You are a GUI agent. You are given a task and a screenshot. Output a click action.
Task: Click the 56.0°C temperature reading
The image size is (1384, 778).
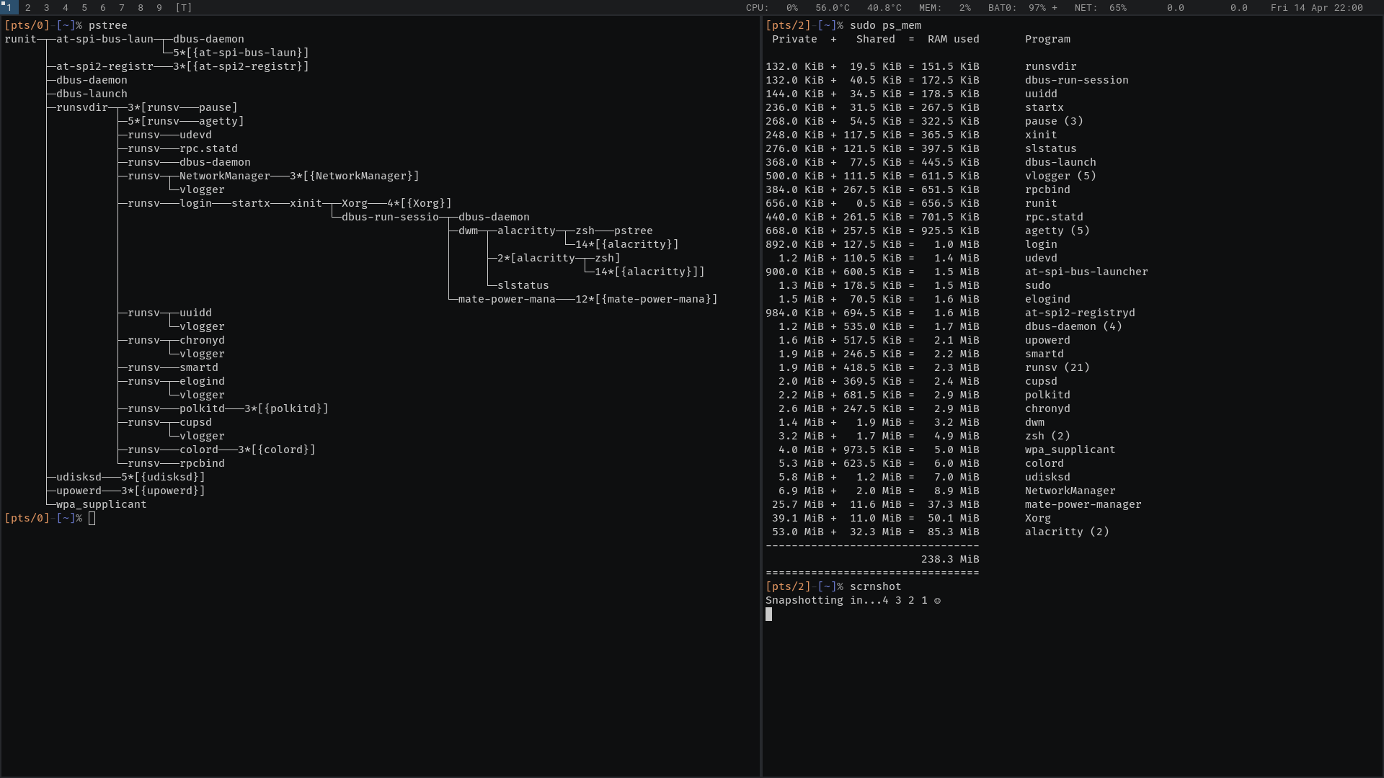pos(832,7)
